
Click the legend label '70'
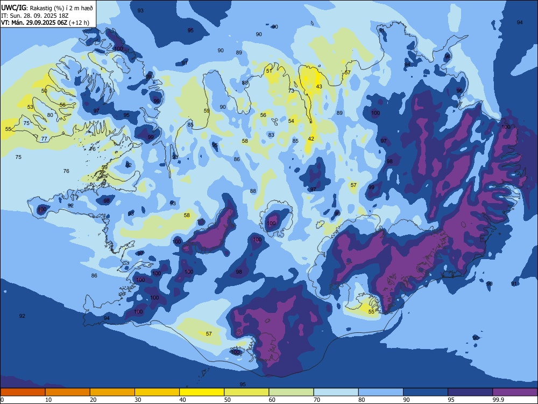(317, 400)
